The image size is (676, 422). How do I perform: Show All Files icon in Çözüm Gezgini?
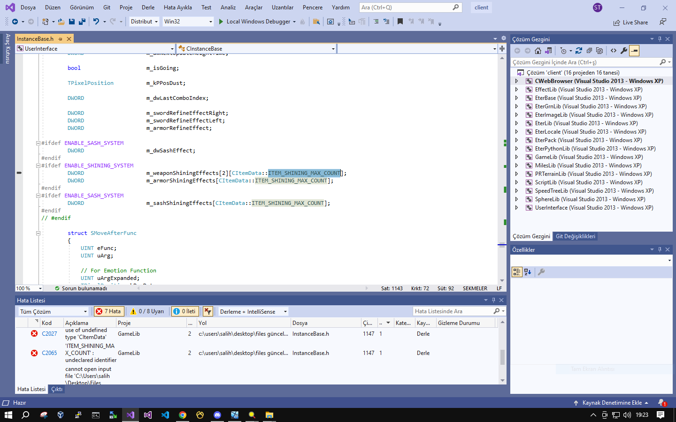click(x=599, y=51)
